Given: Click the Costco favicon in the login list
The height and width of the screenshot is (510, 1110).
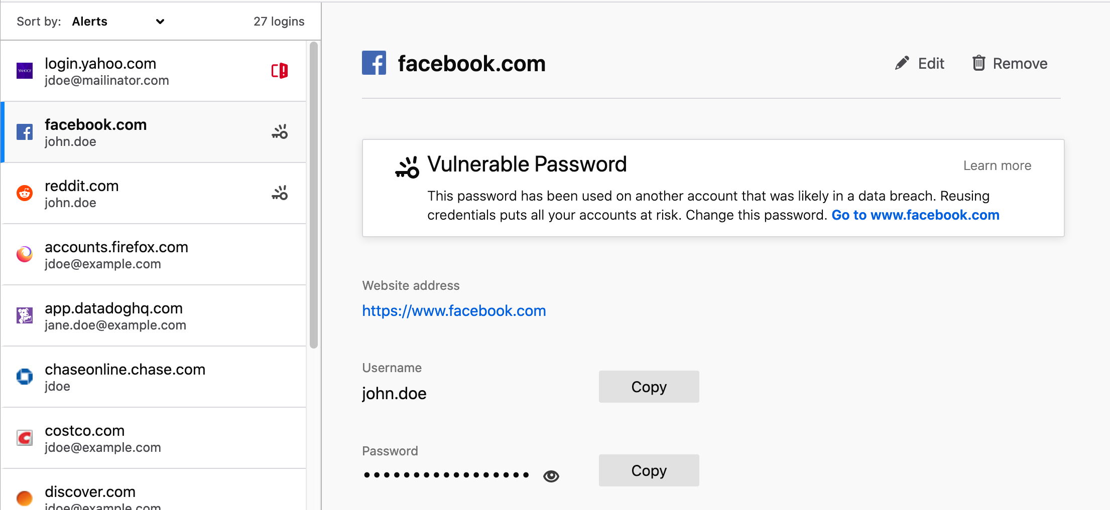Looking at the screenshot, I should (24, 438).
